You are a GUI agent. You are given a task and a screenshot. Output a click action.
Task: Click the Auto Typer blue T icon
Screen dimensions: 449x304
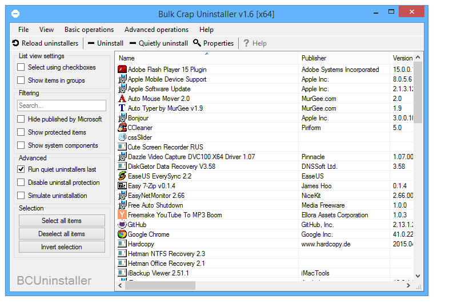coord(122,108)
